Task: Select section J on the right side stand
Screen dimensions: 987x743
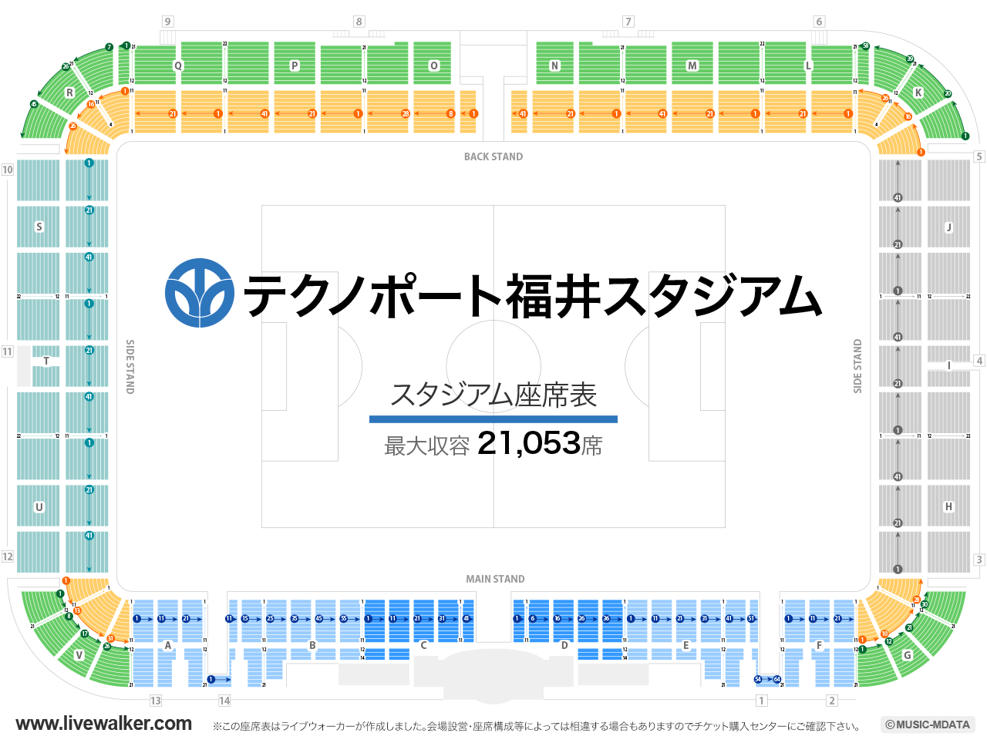Action: point(949,227)
